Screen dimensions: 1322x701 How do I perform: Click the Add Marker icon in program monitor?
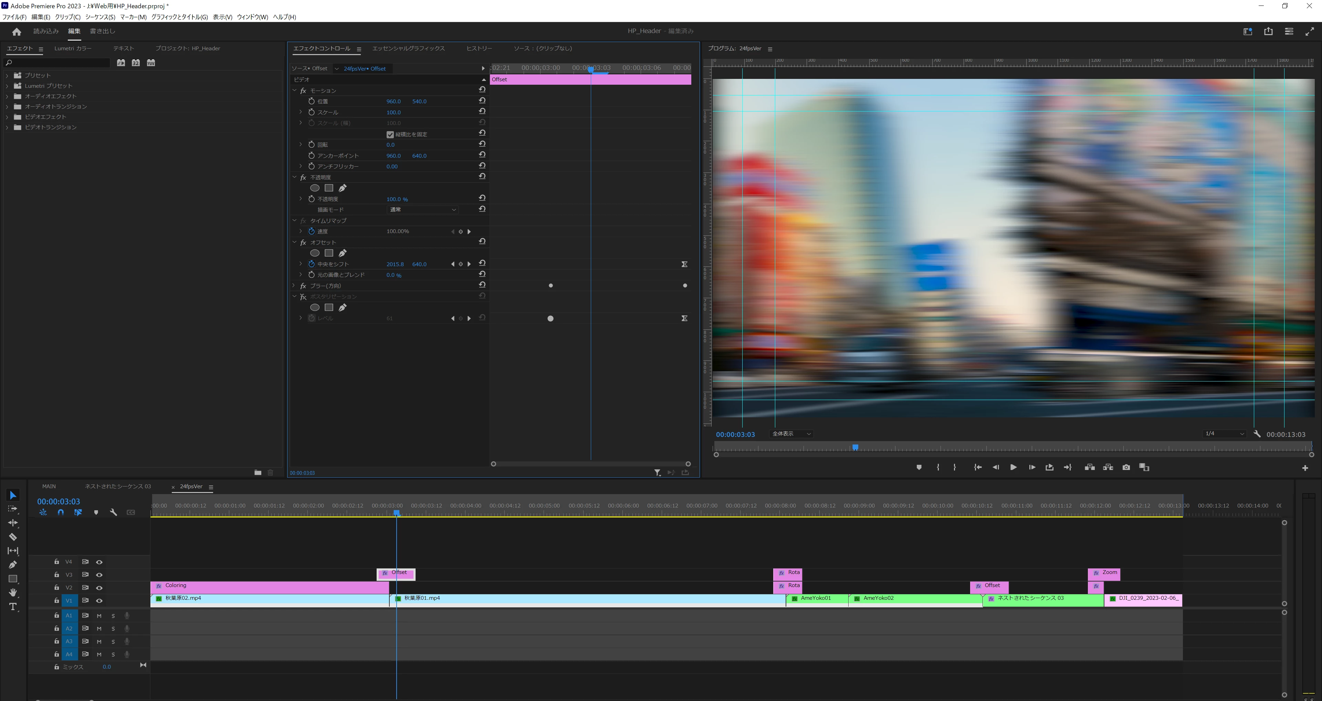(919, 467)
